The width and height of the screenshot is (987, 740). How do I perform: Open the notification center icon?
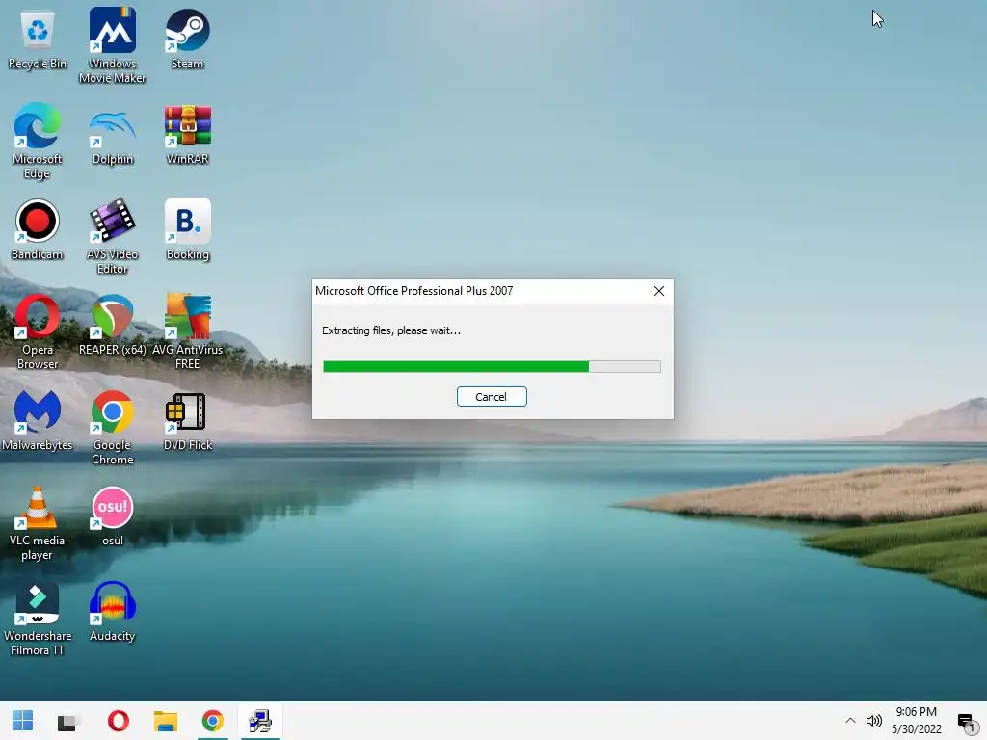[x=966, y=721]
